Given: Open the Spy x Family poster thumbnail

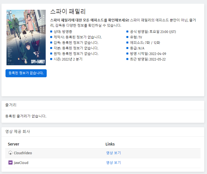Looking at the screenshot, I should pos(26,37).
